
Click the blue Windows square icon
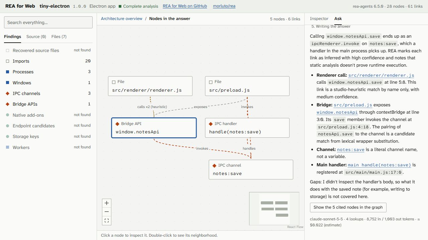8,83
